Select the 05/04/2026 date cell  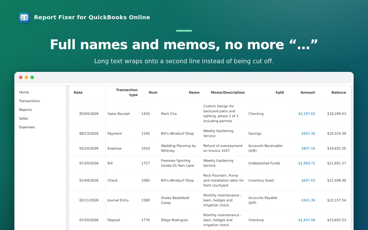coord(89,114)
